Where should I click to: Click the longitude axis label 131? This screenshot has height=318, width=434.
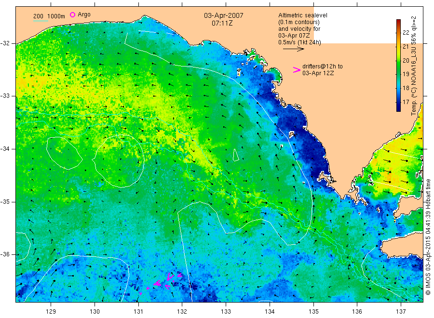click(x=138, y=312)
